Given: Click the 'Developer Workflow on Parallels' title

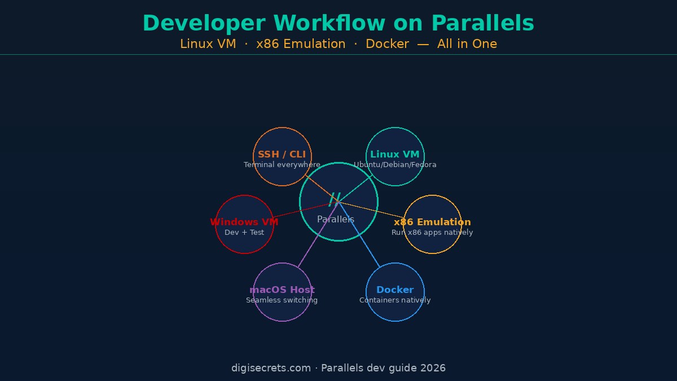Looking at the screenshot, I should point(338,24).
